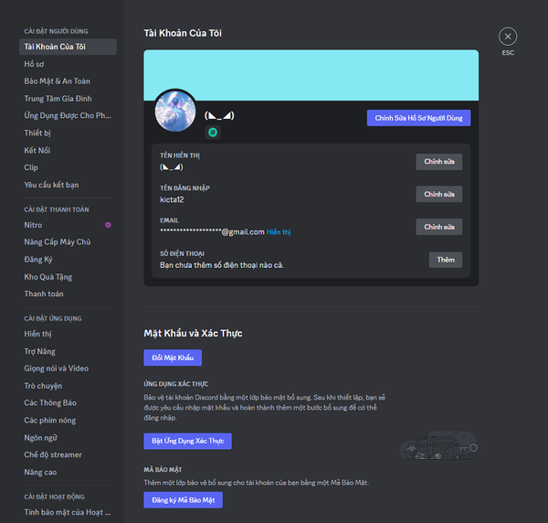Reveal email with Hiển thị link

279,232
